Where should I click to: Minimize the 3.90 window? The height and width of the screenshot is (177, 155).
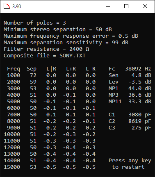coord(108,6)
